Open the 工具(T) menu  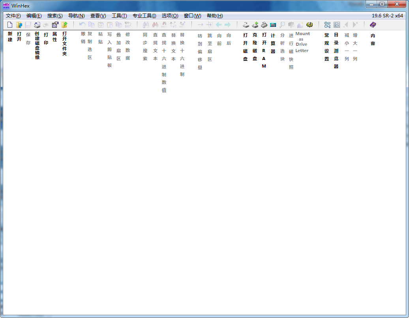click(x=119, y=16)
